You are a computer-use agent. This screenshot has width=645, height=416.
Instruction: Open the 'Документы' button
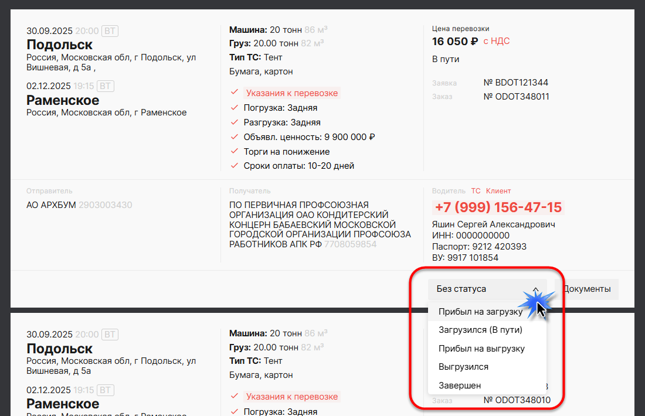587,289
